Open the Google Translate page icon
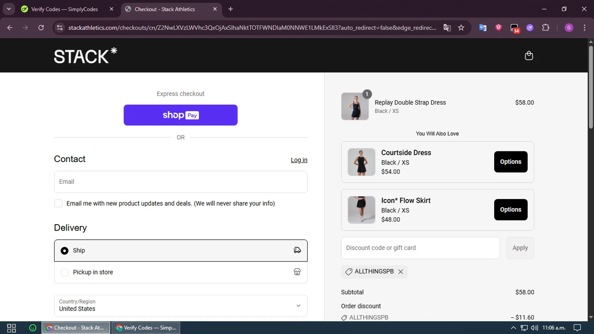 (447, 28)
